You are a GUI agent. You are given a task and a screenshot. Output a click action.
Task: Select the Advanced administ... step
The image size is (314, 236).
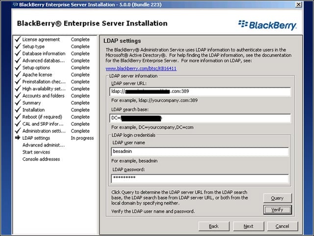tap(44, 145)
